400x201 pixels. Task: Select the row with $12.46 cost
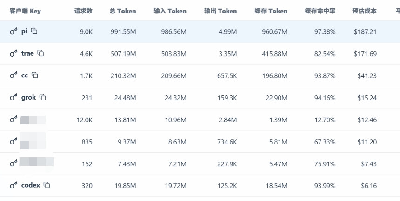(200, 119)
